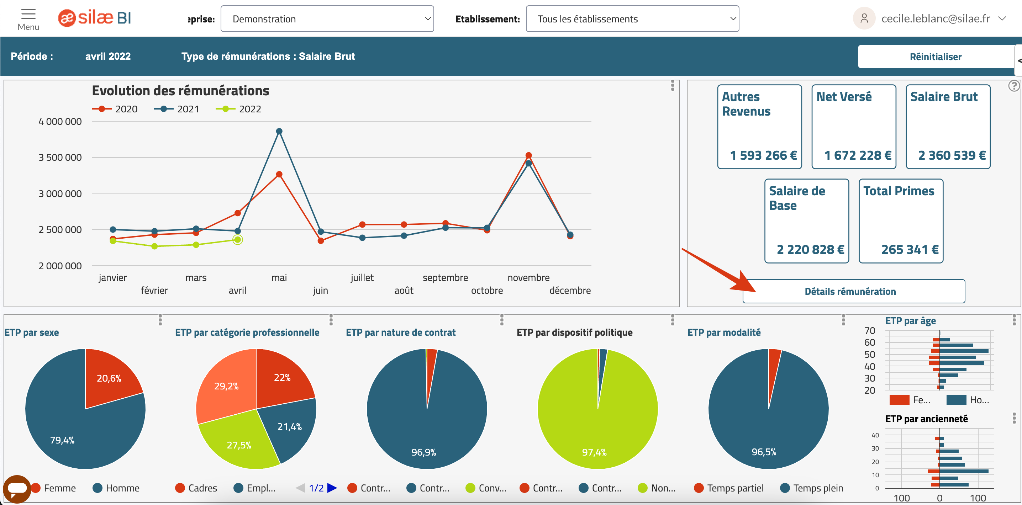This screenshot has width=1022, height=505.
Task: Toggle Femme legend in ETP par sexe
Action: pos(54,488)
